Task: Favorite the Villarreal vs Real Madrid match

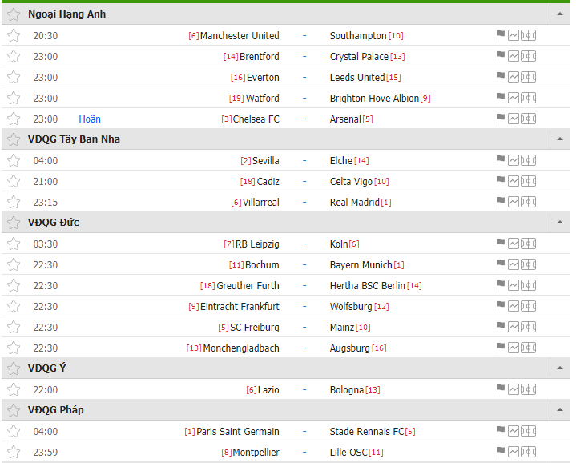Action: pos(14,202)
